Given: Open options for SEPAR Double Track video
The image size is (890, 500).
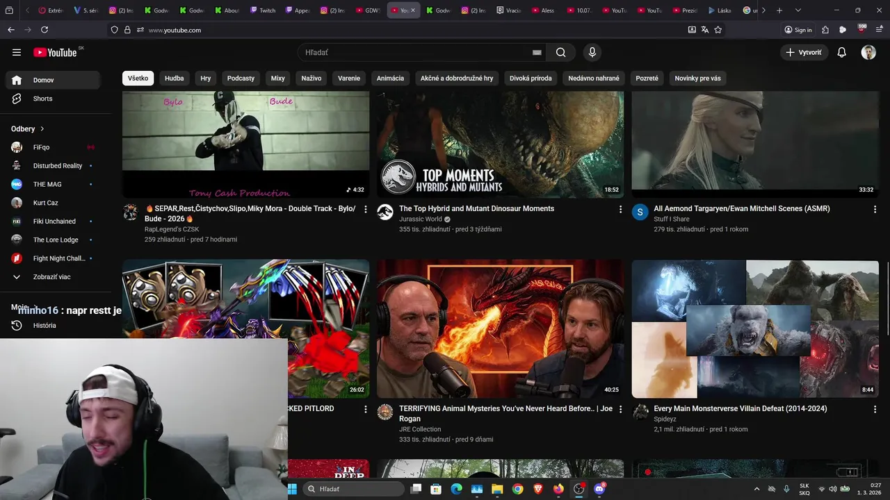Looking at the screenshot, I should click(x=366, y=209).
